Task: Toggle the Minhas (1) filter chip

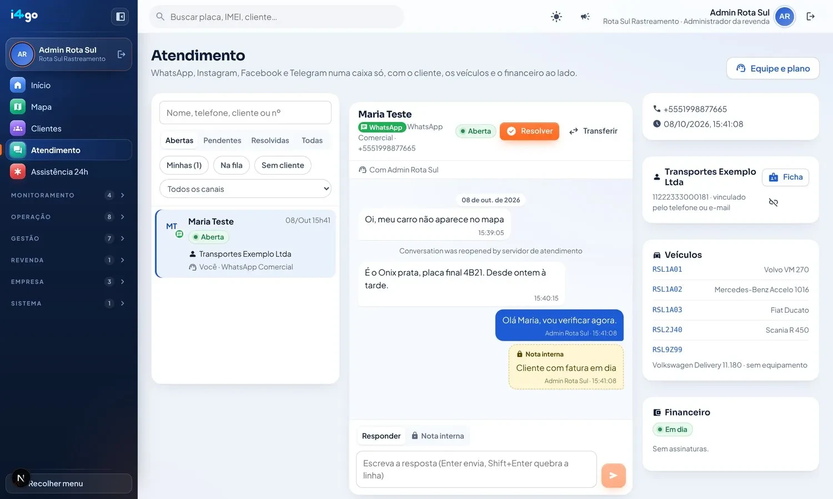Action: pyautogui.click(x=184, y=165)
